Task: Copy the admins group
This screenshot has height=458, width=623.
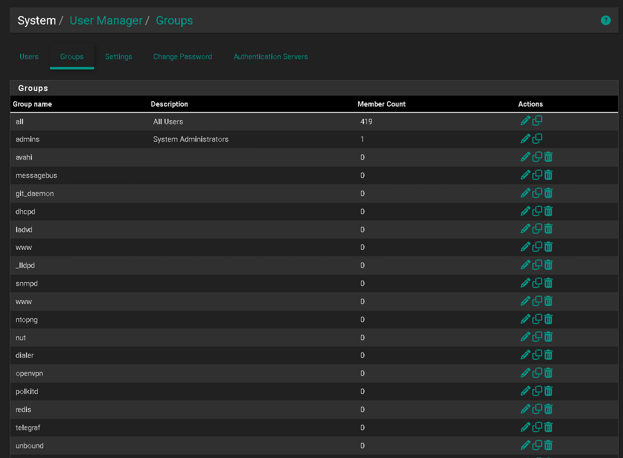Action: coord(537,138)
